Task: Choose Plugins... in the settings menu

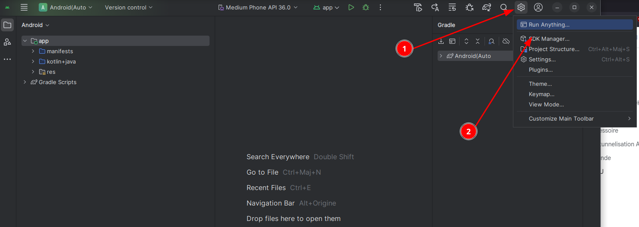Action: [540, 70]
